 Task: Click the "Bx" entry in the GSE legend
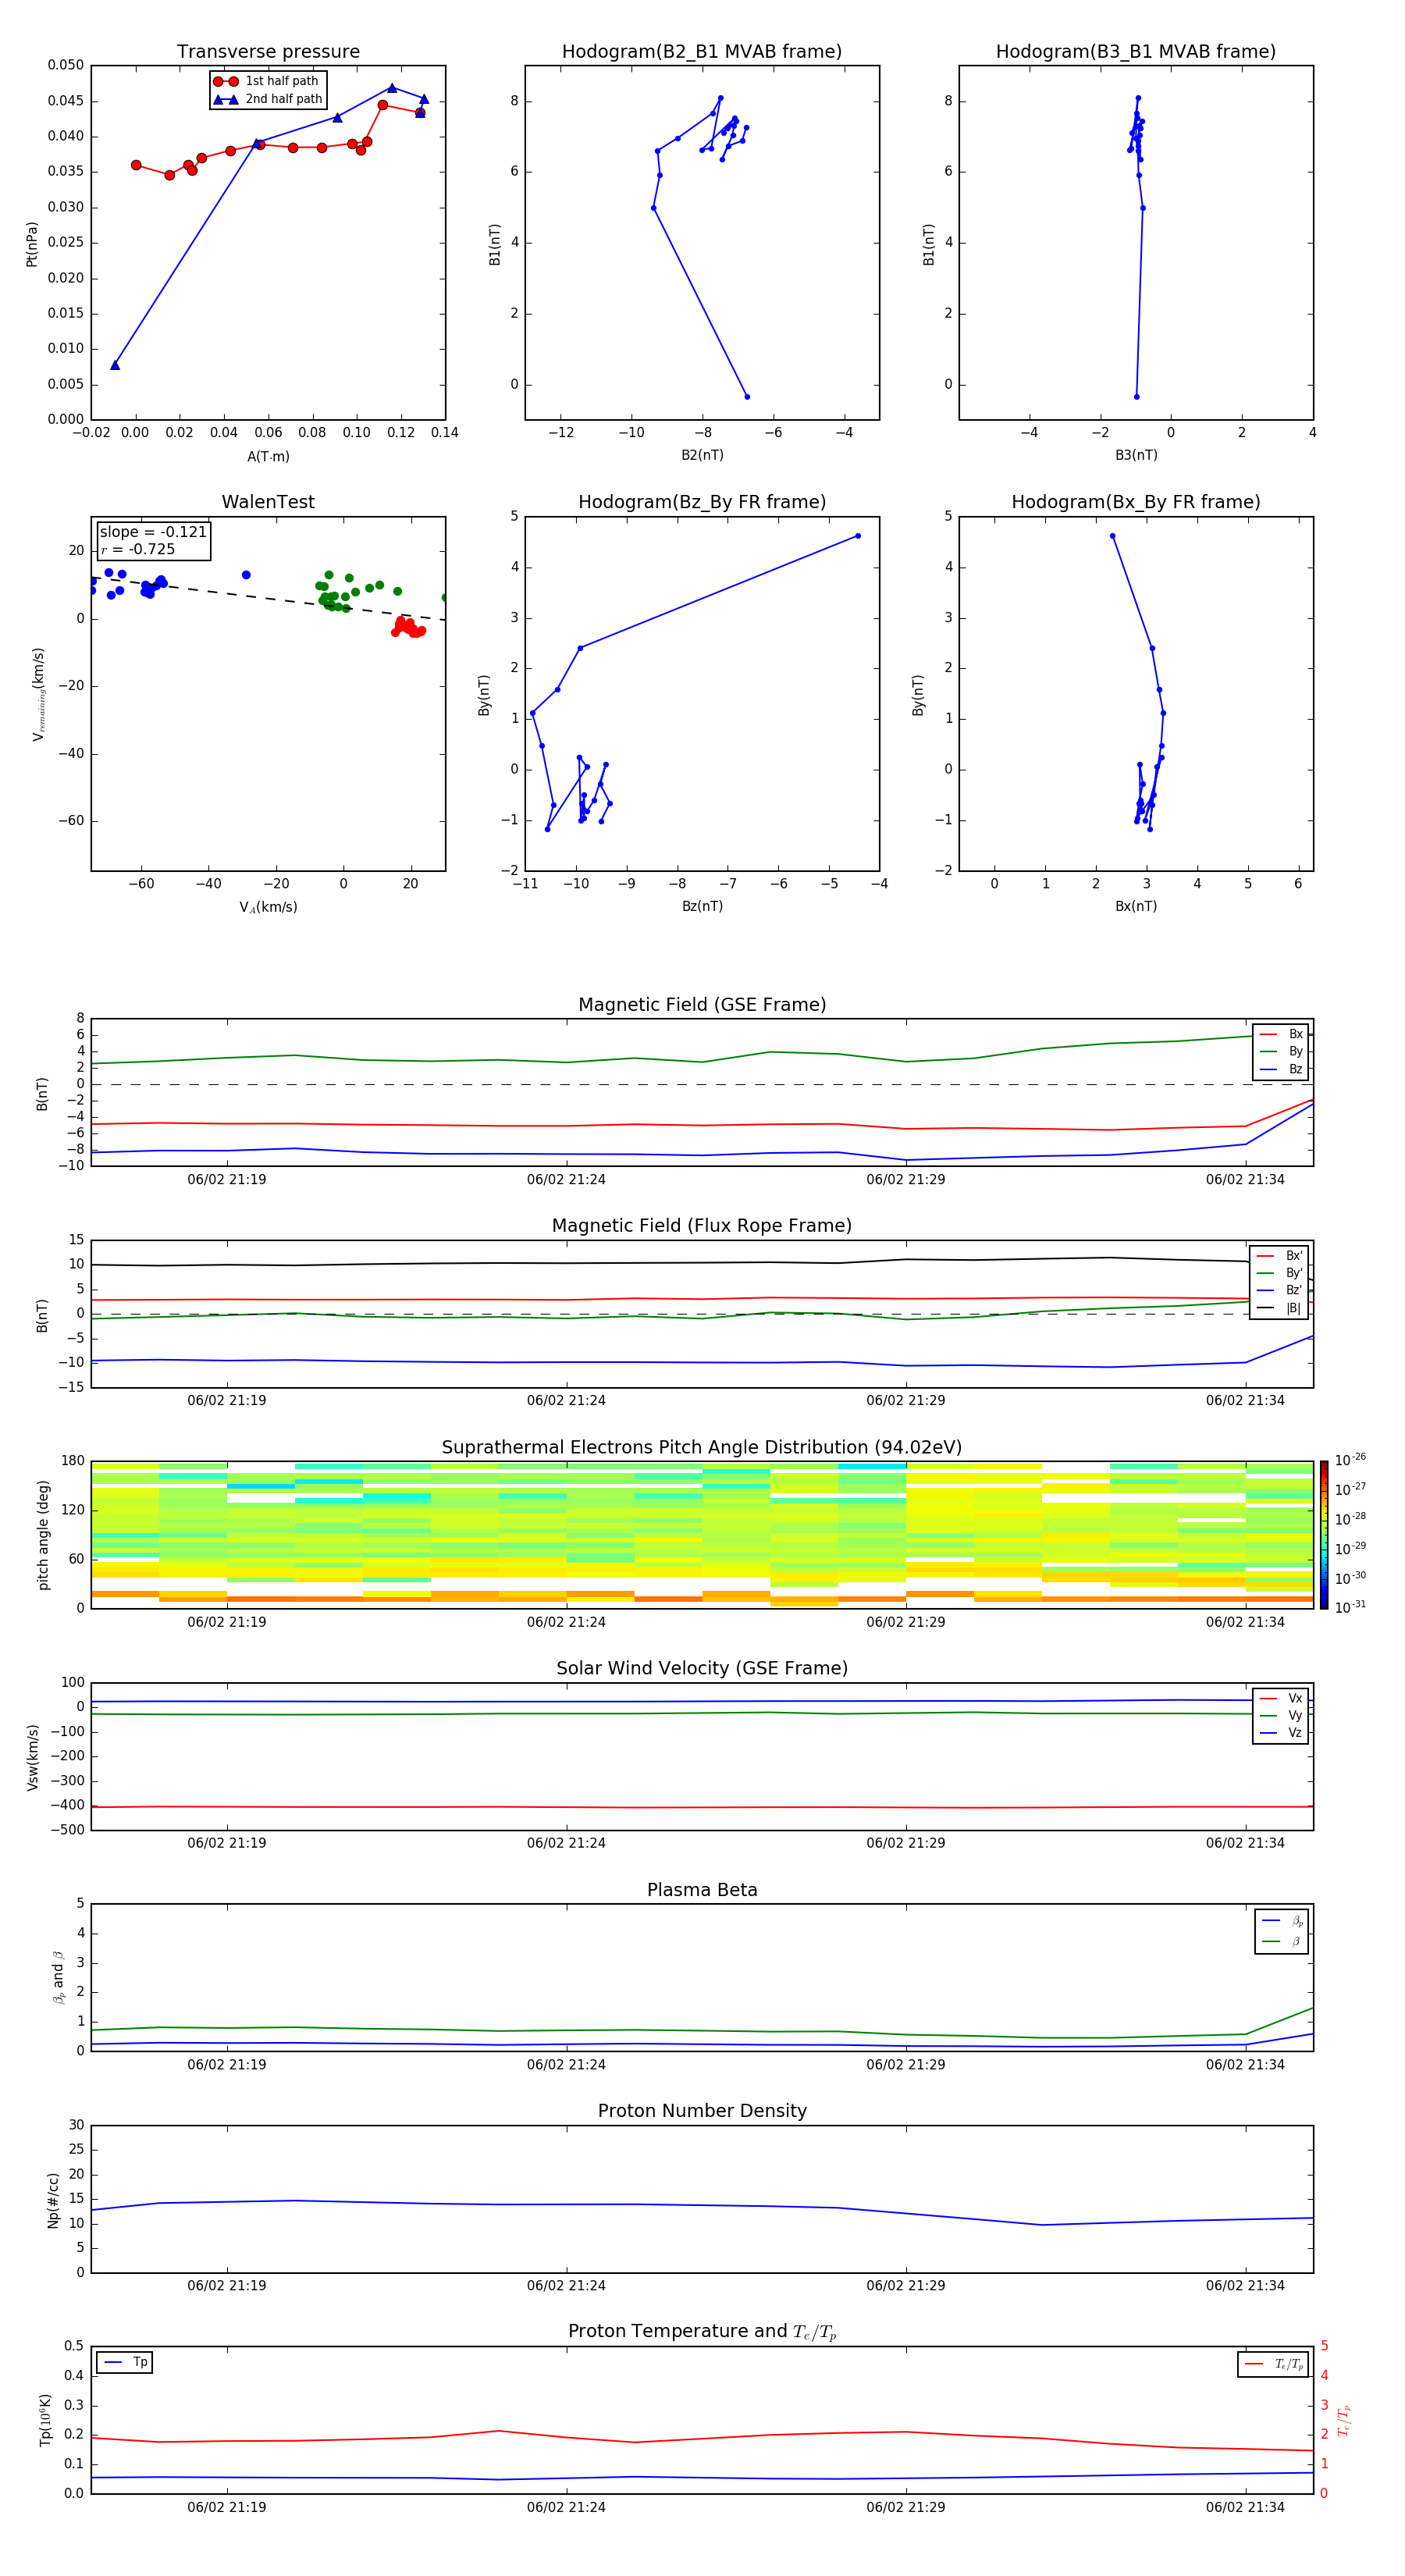[1281, 1034]
